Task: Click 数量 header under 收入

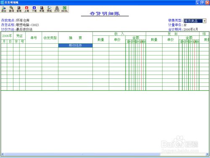Action: pos(101,40)
